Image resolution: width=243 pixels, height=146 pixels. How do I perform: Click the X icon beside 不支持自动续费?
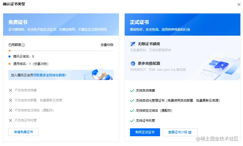click(x=11, y=90)
